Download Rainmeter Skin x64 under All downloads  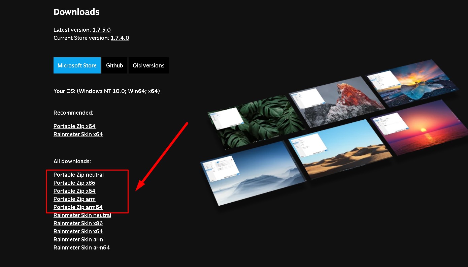[78, 231]
